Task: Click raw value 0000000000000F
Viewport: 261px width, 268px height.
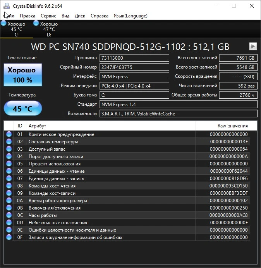Action: 229,223
